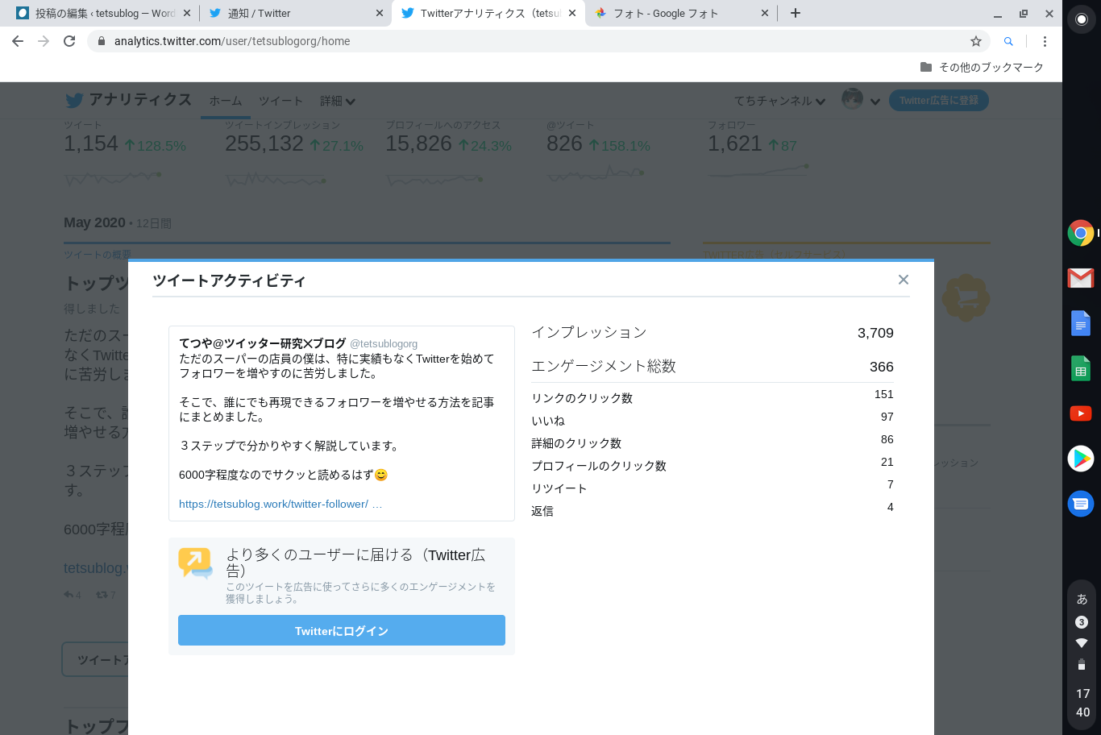Viewport: 1101px width, 735px height.
Task: Click the clock showing 17 40
Action: [1082, 703]
